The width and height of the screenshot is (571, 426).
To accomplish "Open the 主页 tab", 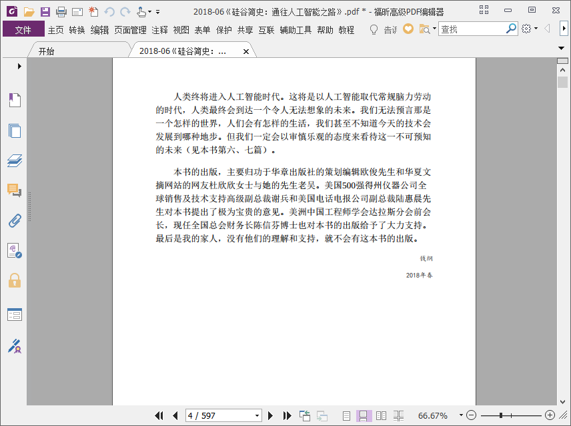I will (x=56, y=30).
